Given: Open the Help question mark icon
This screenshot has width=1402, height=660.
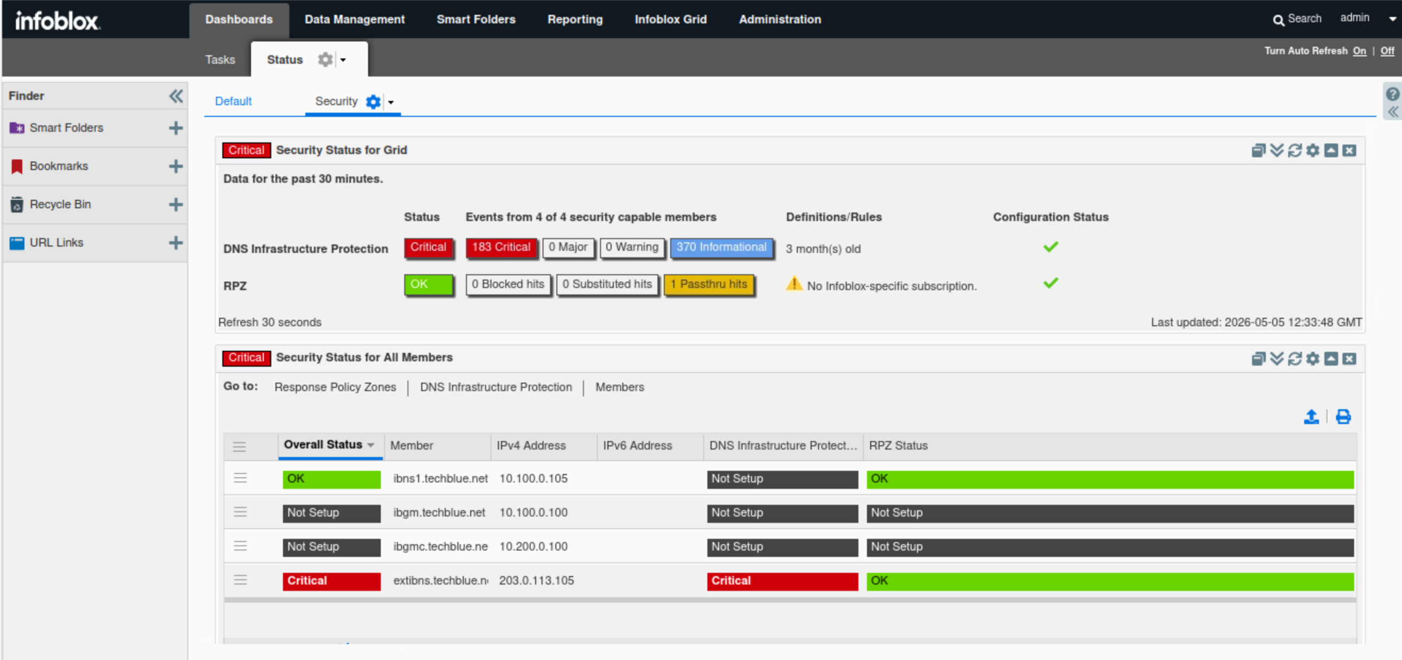Looking at the screenshot, I should 1392,94.
